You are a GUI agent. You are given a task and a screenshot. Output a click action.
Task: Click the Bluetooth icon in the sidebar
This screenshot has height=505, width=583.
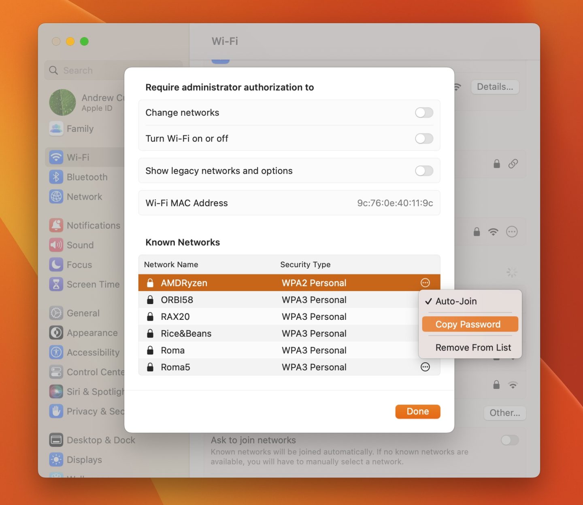click(x=56, y=177)
